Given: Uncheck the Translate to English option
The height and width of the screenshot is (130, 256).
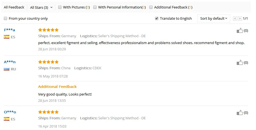Looking at the screenshot, I should [x=157, y=19].
